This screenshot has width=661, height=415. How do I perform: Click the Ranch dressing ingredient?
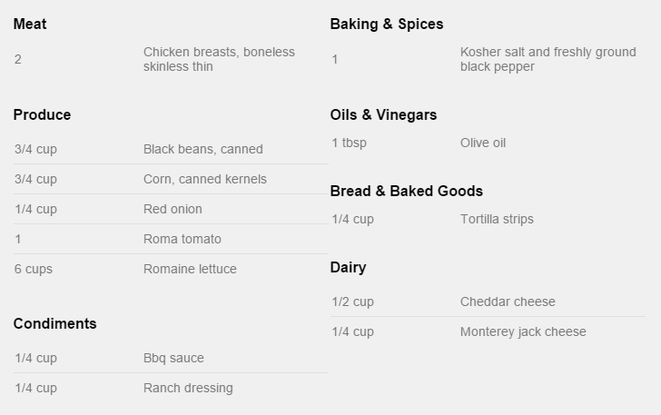[188, 388]
